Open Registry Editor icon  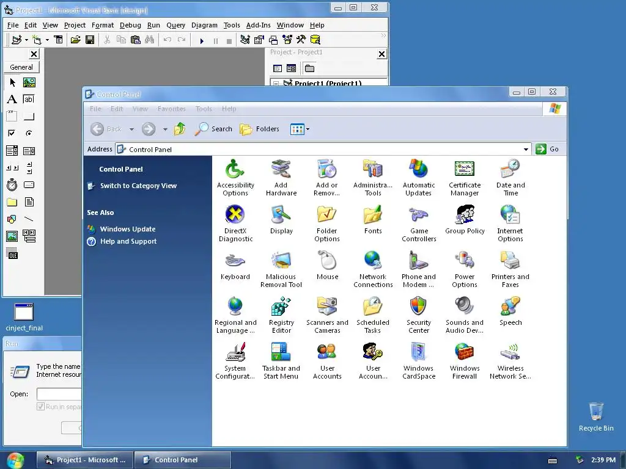pyautogui.click(x=281, y=316)
